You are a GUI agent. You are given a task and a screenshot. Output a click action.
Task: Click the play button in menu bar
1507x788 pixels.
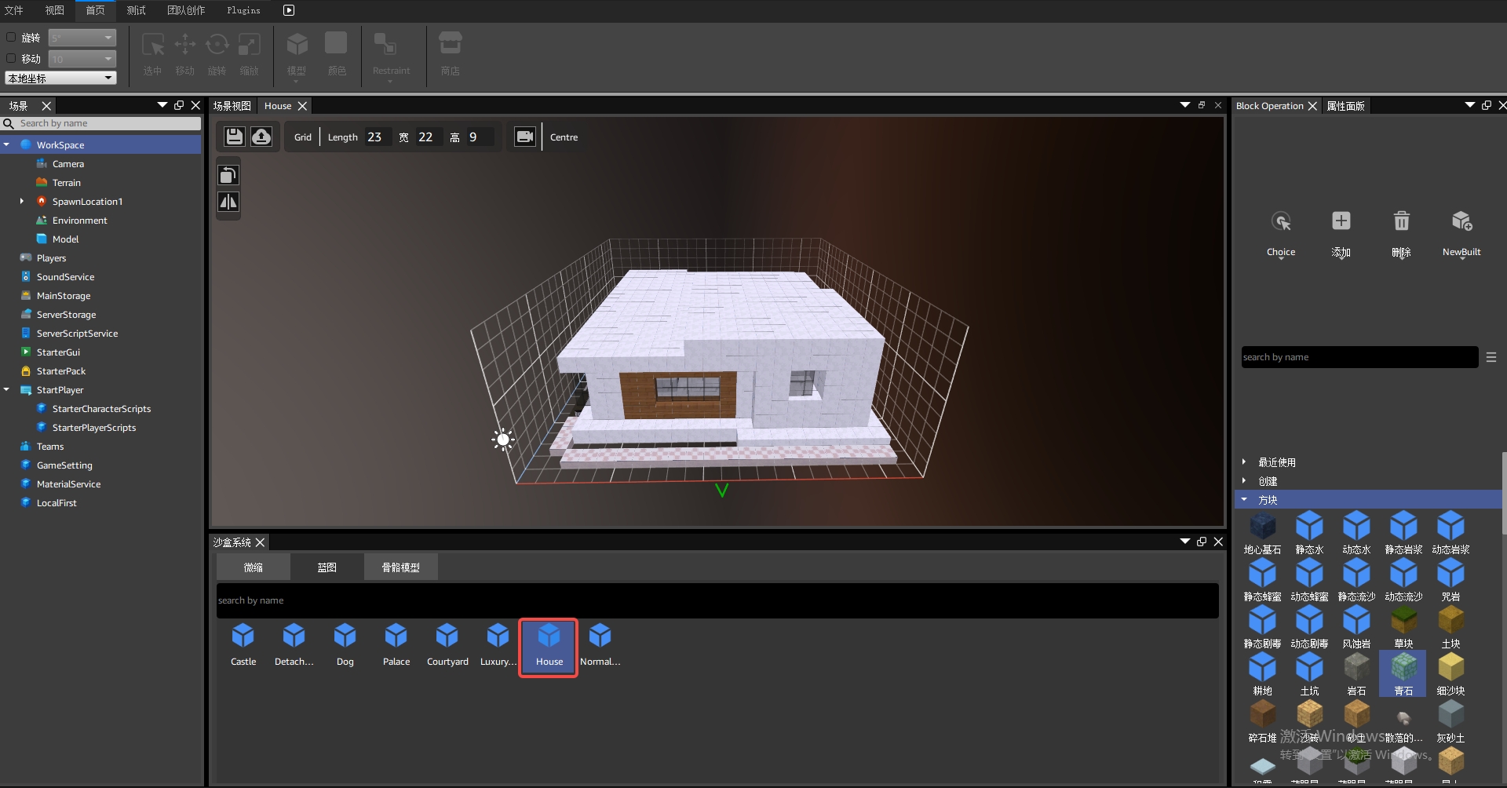click(x=289, y=10)
